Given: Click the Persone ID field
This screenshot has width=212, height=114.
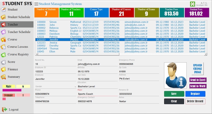Looking at the screenshot, I should pos(139,94).
